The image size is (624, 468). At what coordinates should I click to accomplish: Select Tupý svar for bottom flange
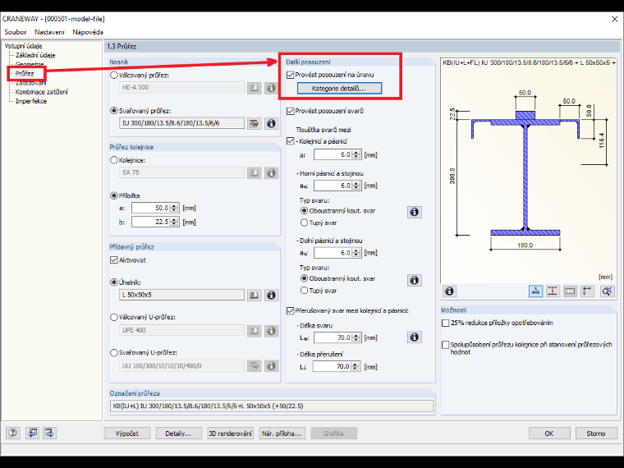click(x=304, y=290)
